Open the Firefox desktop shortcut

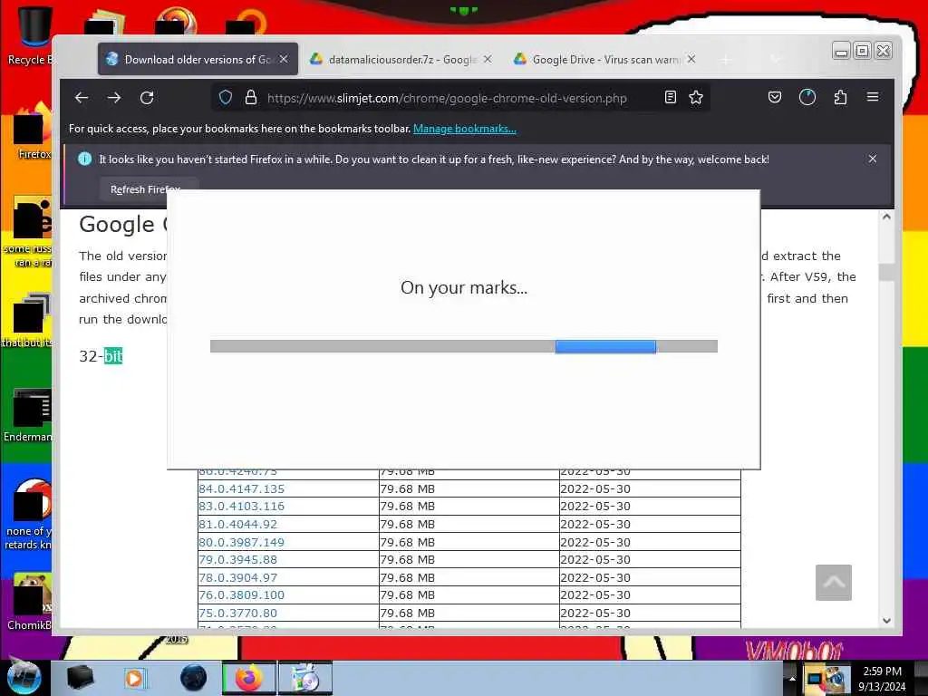click(34, 131)
